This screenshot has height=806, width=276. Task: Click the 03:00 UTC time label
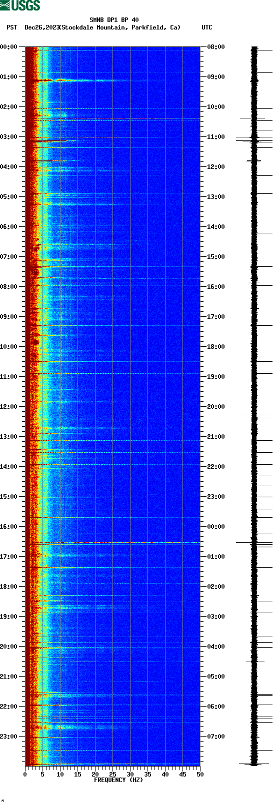tap(216, 617)
